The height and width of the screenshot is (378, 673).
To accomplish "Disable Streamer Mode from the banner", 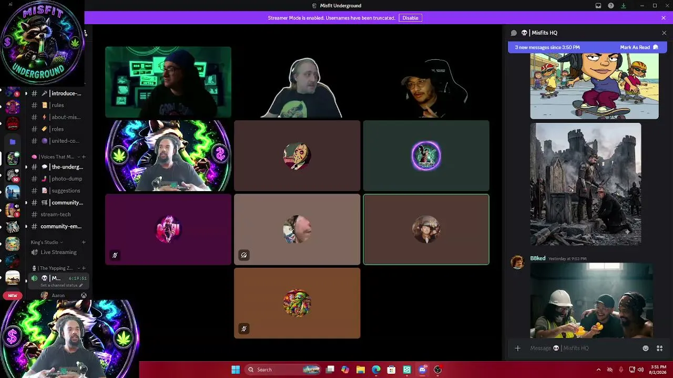I will coord(410,18).
